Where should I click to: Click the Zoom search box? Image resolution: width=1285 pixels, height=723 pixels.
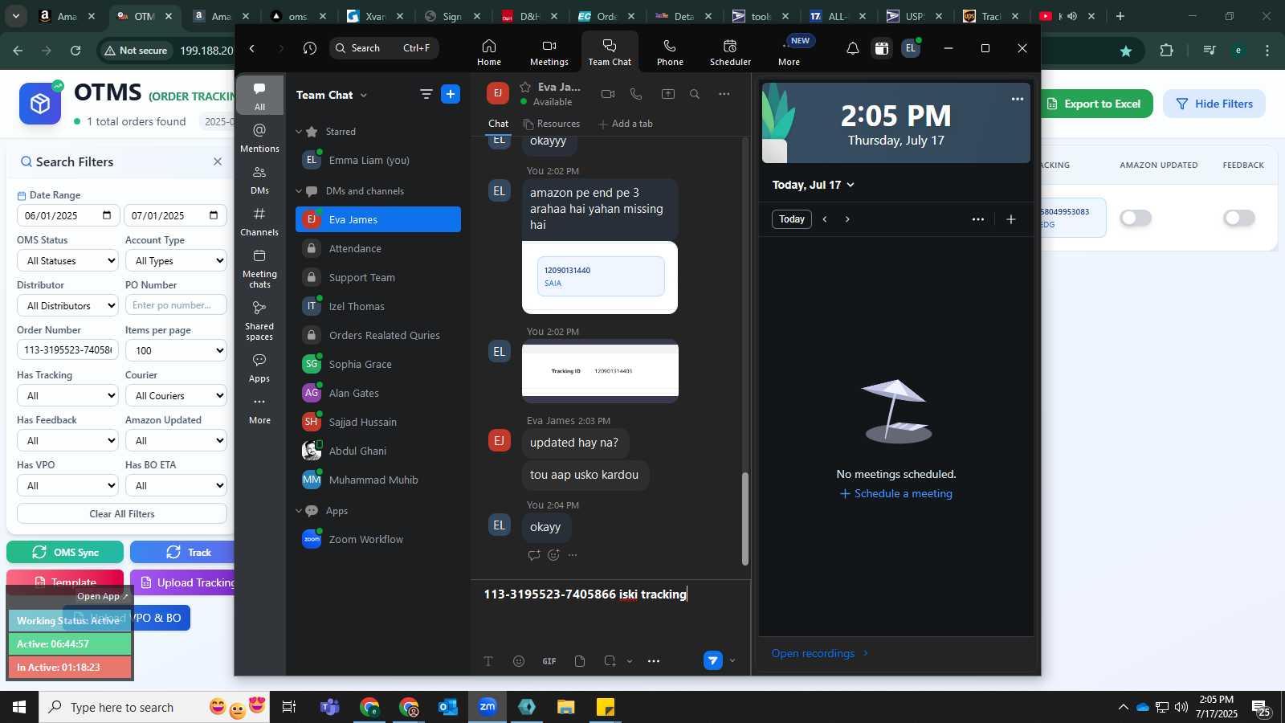point(384,48)
